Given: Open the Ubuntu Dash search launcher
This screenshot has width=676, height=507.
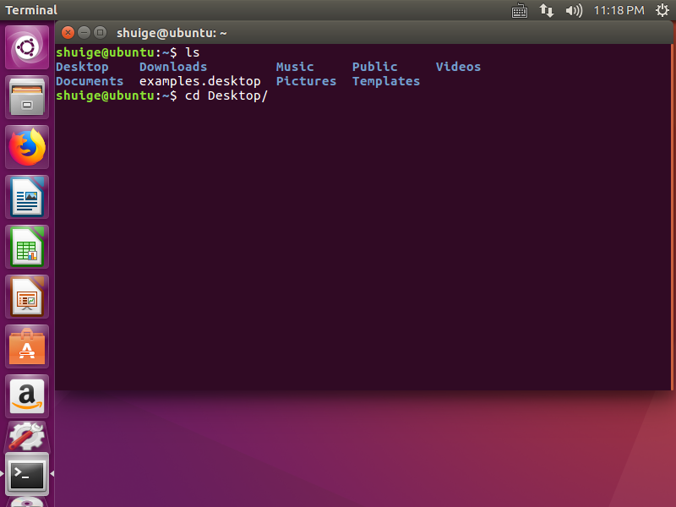Looking at the screenshot, I should (27, 47).
